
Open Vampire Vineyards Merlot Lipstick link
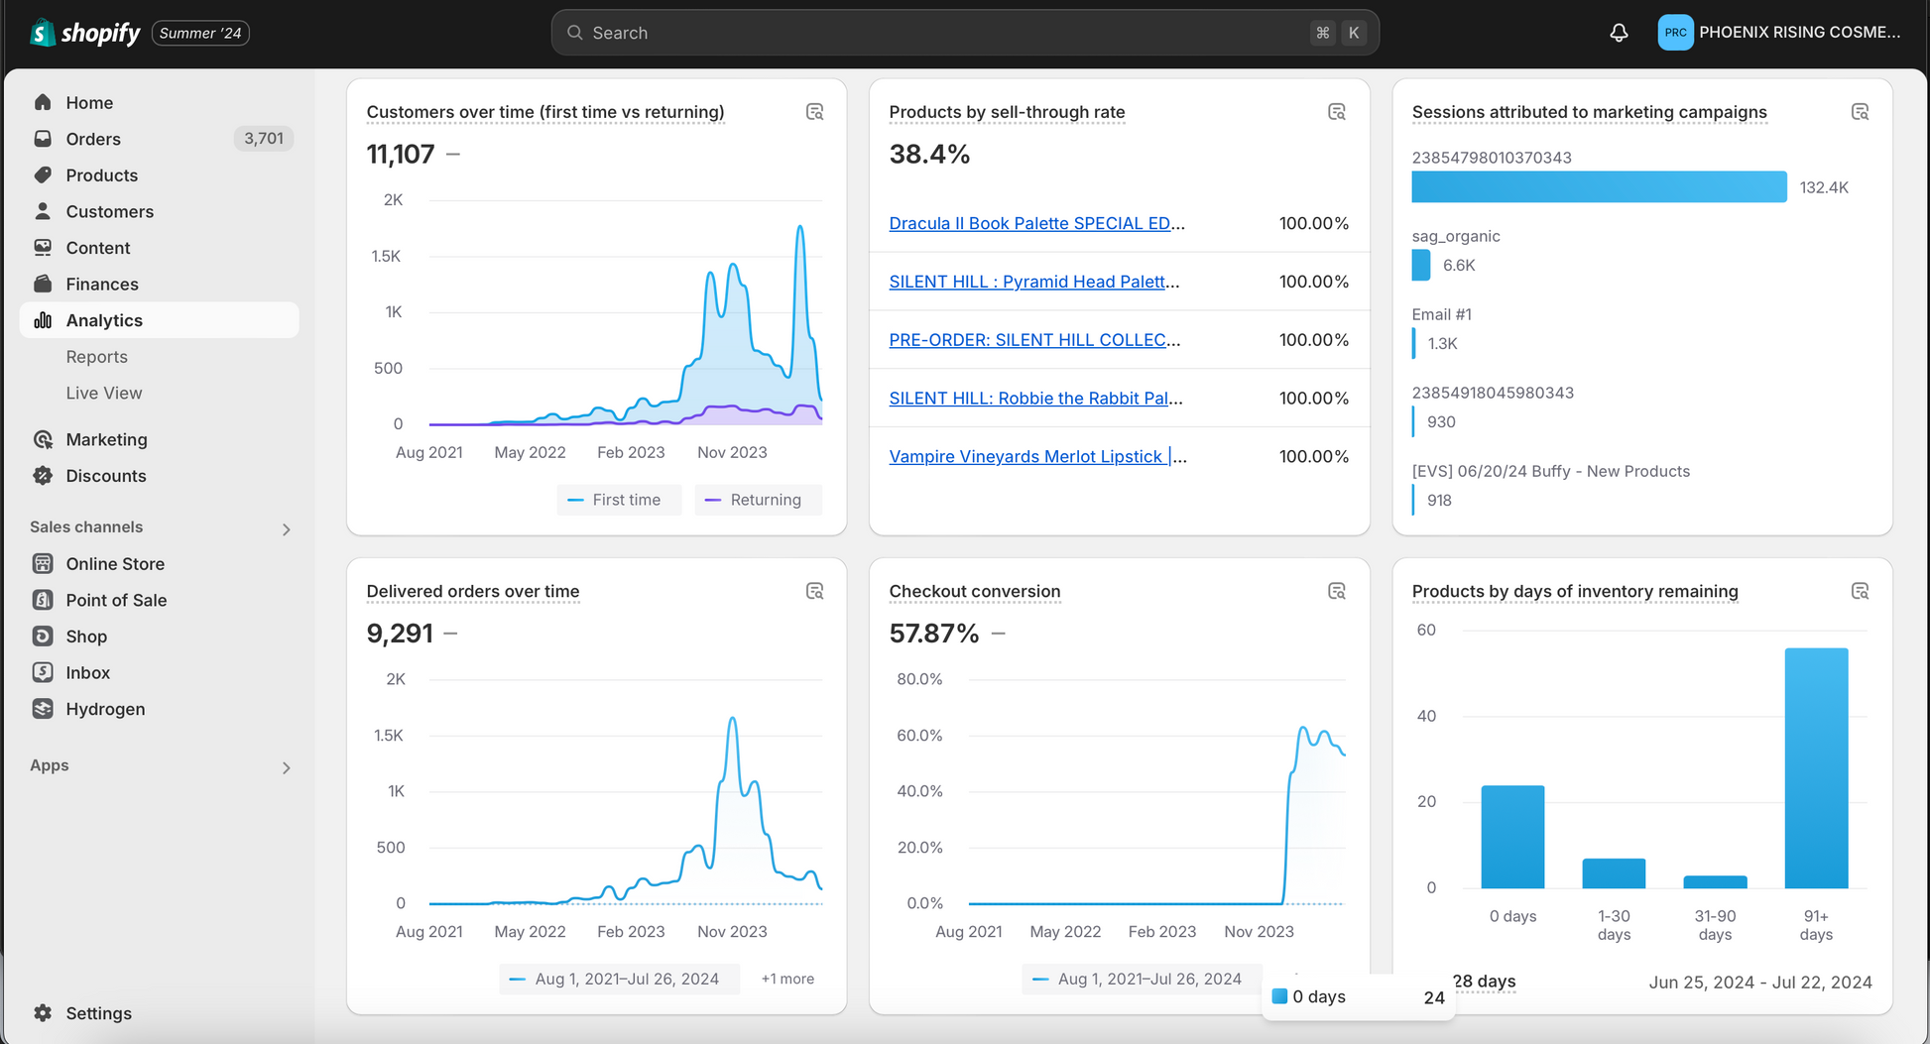tap(1037, 456)
